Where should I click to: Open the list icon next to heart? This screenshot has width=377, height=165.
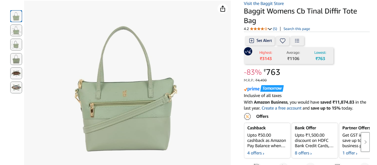click(x=297, y=41)
